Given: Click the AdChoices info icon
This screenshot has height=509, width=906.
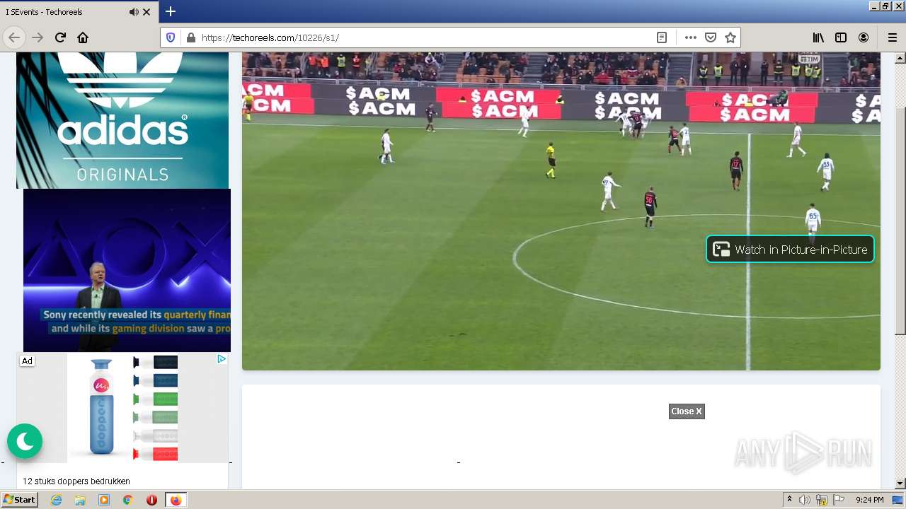Looking at the screenshot, I should click(222, 359).
